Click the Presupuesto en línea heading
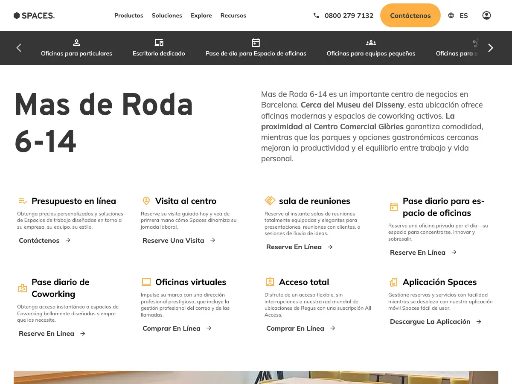512x384 pixels. [74, 201]
